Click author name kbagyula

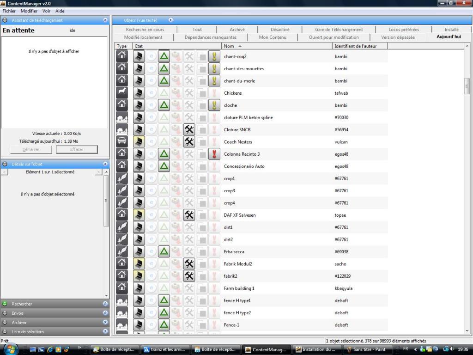[343, 288]
